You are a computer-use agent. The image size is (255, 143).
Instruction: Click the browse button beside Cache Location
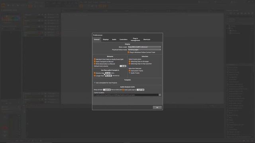[160, 95]
